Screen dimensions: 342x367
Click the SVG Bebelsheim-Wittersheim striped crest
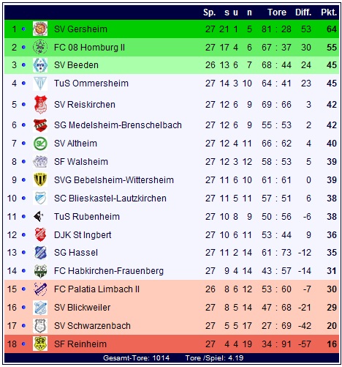(40, 180)
